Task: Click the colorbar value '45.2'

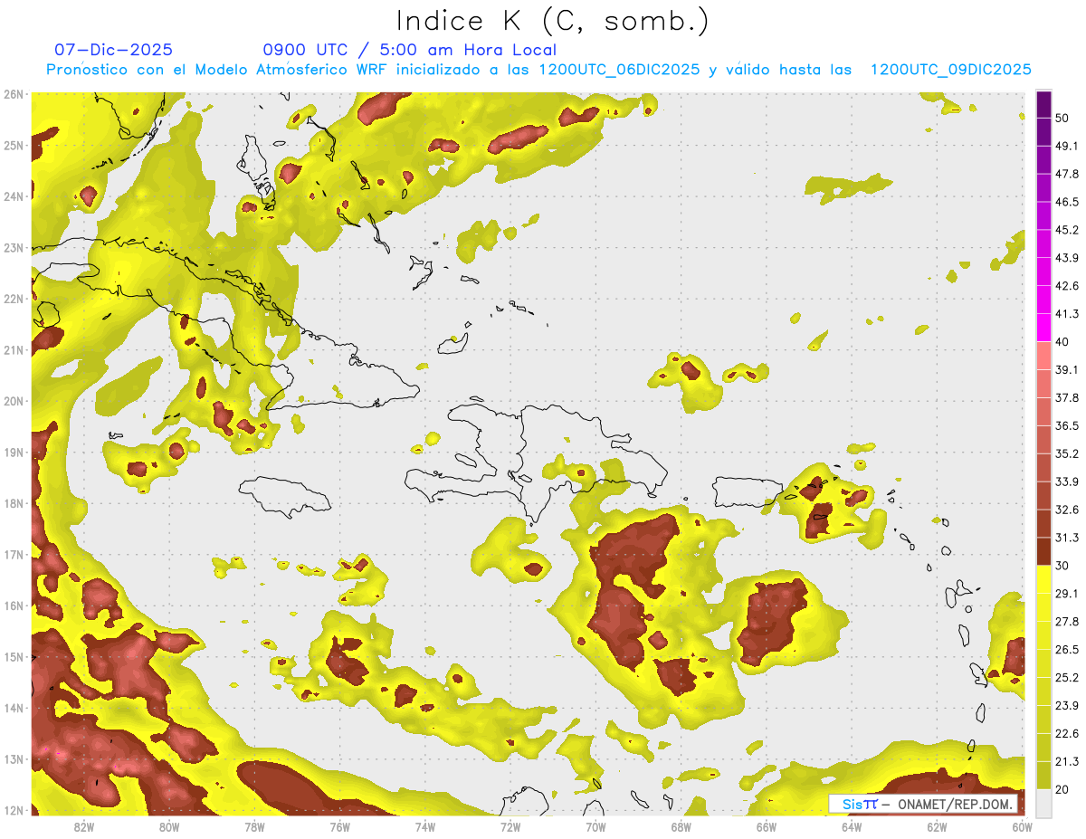Action: click(x=1068, y=230)
